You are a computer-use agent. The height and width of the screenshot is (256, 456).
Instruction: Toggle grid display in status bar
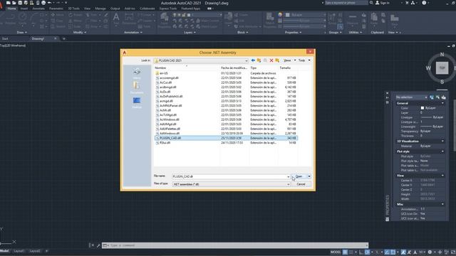click(345, 252)
